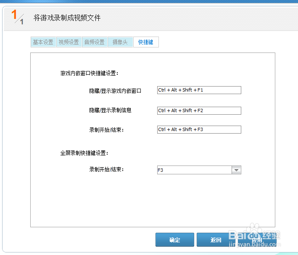Open the 视频设置 tab

click(x=69, y=42)
